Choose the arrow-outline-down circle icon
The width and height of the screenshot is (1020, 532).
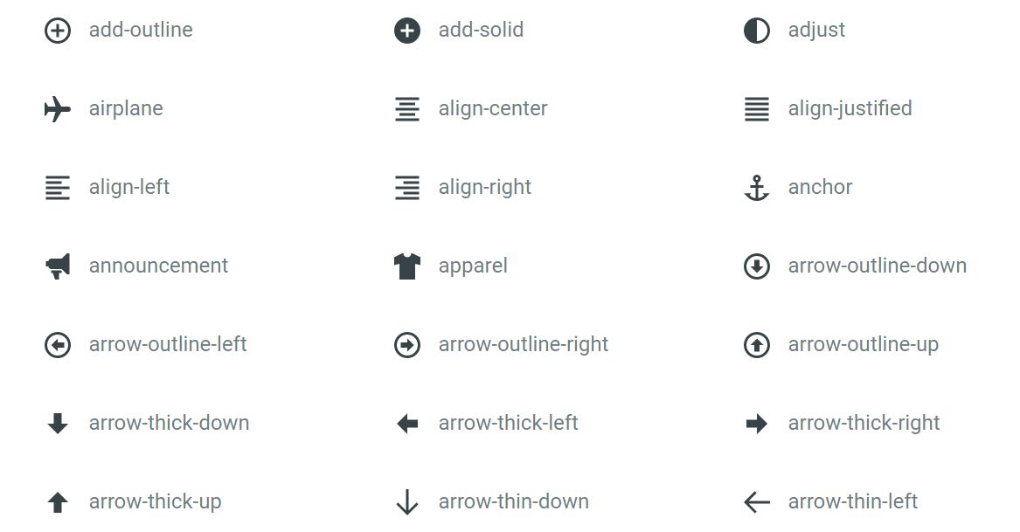pos(757,266)
